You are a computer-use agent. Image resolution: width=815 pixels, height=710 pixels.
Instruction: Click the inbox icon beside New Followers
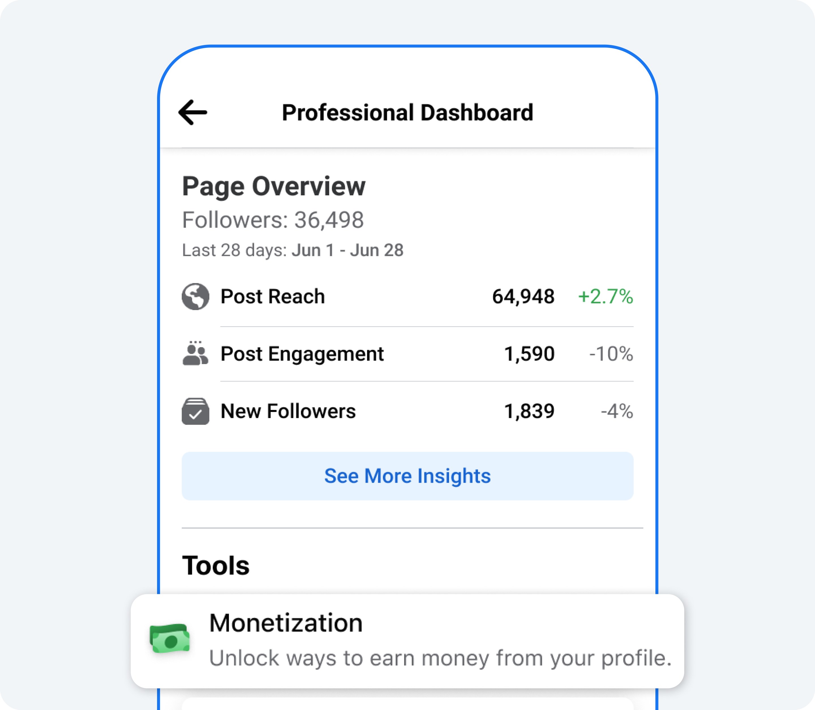click(x=195, y=411)
